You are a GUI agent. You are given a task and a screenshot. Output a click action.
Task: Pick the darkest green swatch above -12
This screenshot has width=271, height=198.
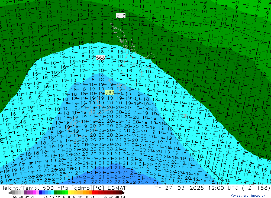55,193
